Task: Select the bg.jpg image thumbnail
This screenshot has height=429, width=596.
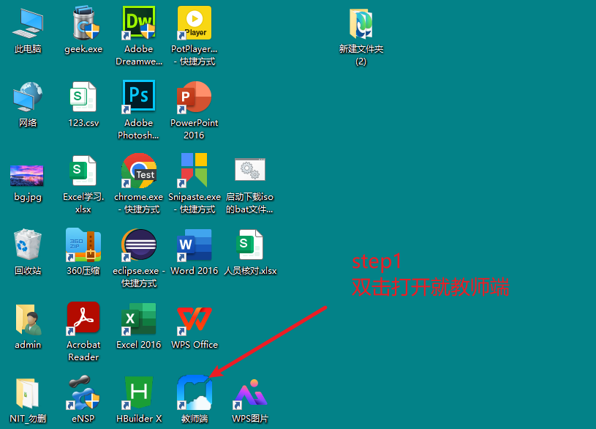Action: [28, 176]
